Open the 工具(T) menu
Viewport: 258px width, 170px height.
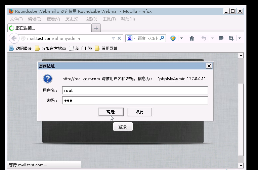(x=109, y=19)
